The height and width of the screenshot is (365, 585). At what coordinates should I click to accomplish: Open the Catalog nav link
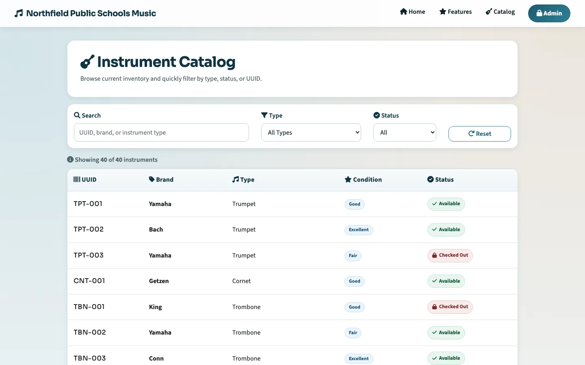click(500, 12)
